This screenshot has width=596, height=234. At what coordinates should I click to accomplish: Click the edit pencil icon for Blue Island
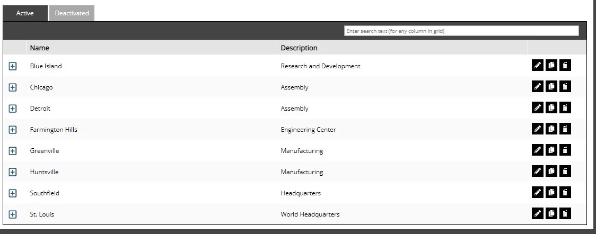[x=538, y=65]
